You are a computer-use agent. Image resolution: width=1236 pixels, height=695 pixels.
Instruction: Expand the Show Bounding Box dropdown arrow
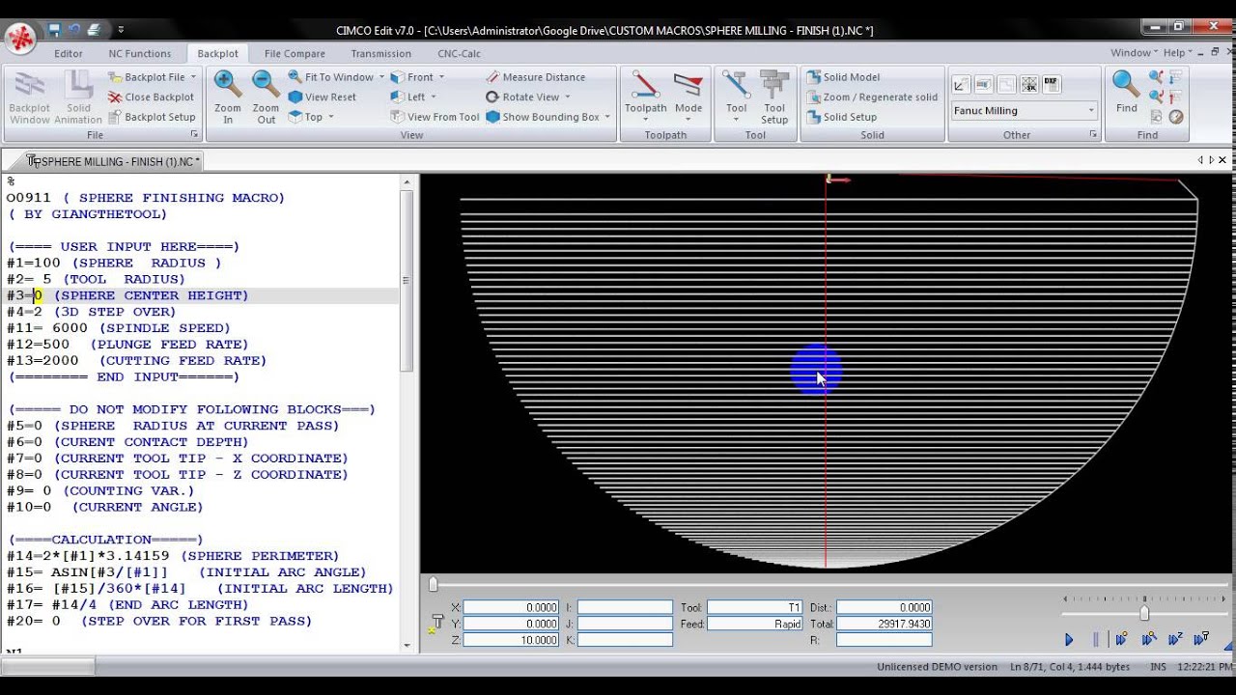point(607,117)
